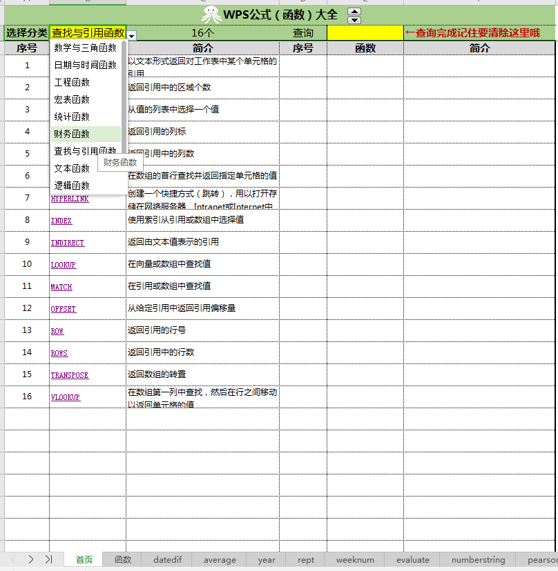The image size is (558, 571).
Task: Select the left 简介 header cell
Action: click(202, 48)
